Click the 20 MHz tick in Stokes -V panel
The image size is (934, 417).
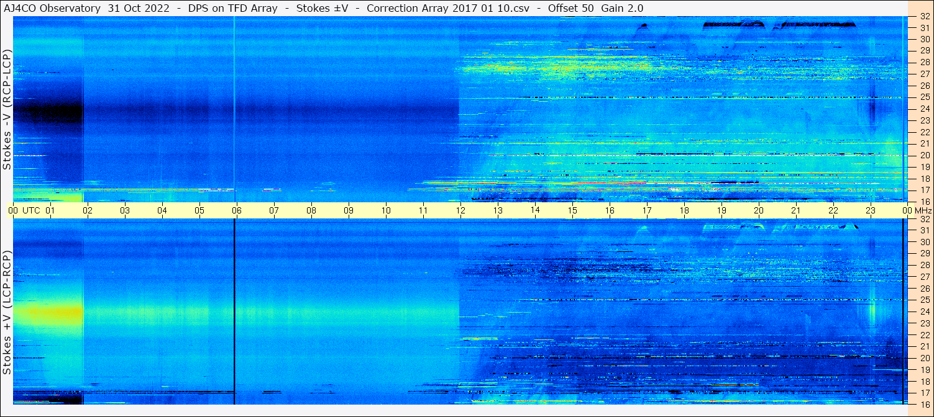coord(924,155)
